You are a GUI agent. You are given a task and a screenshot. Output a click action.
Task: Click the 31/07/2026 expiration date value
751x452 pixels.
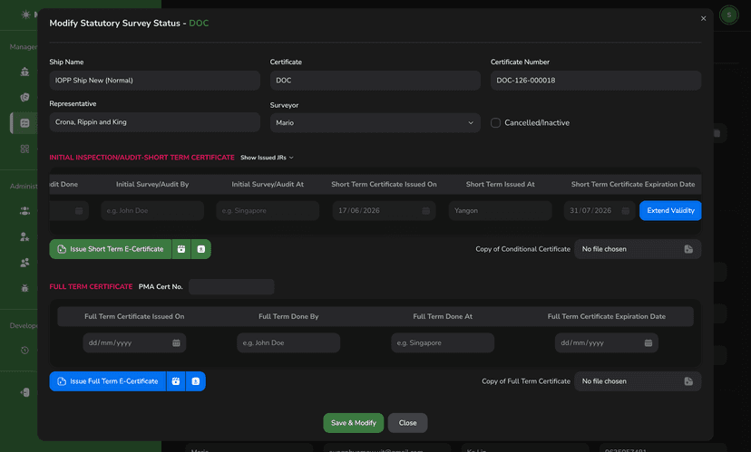(590, 210)
